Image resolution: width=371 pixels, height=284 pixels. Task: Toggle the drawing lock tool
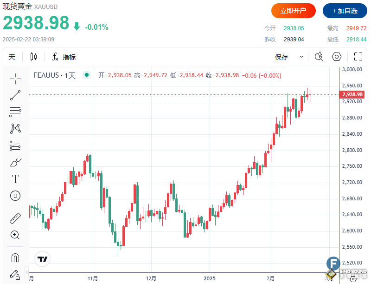click(15, 274)
